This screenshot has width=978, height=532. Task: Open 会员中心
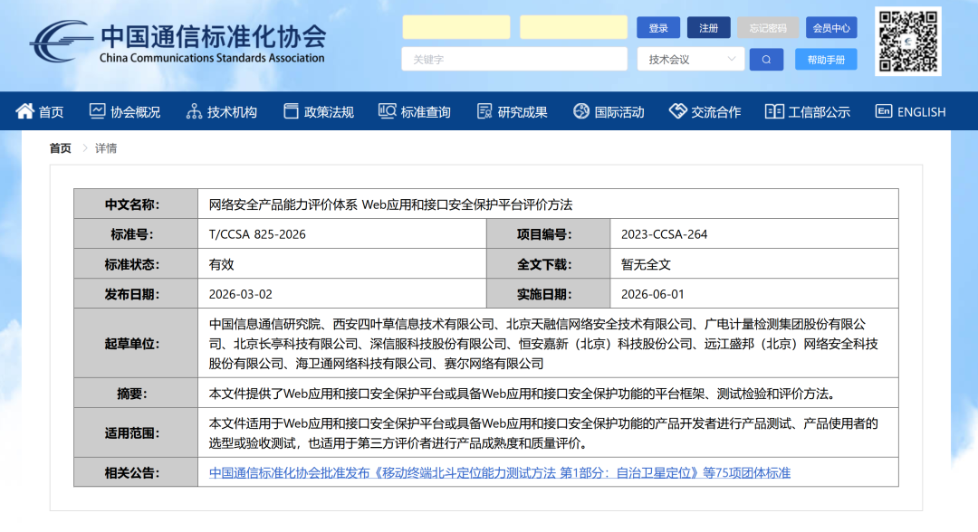[830, 27]
